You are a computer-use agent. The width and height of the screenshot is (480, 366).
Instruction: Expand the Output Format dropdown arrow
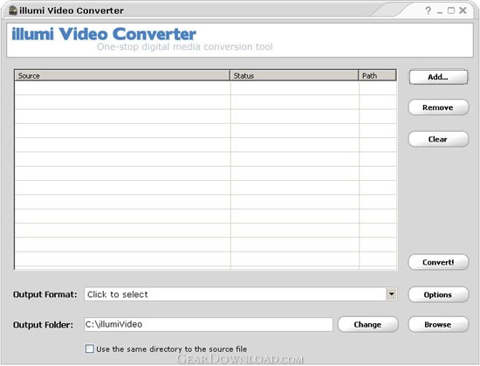392,294
